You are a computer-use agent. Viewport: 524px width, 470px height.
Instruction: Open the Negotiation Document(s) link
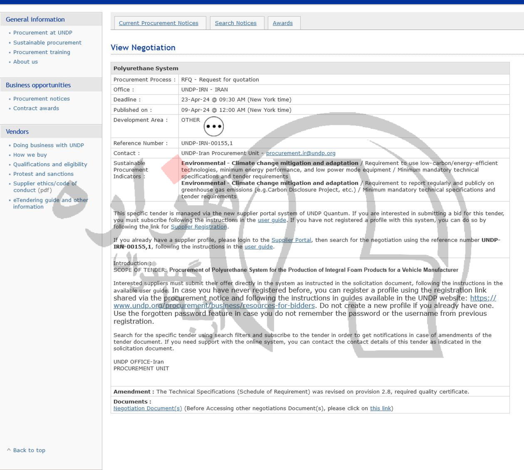tap(148, 408)
